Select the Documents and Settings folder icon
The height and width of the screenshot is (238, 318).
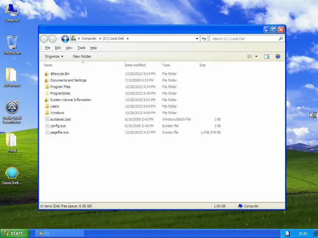(47, 80)
